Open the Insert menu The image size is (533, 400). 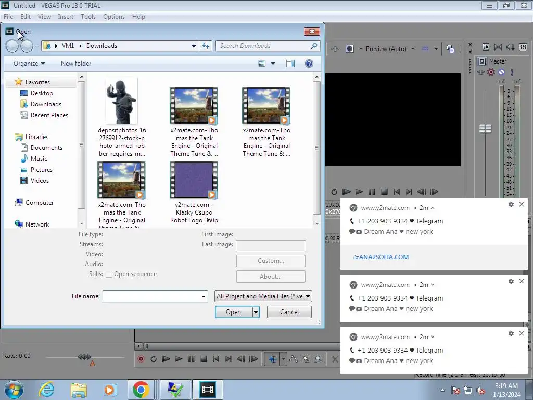[x=66, y=16]
